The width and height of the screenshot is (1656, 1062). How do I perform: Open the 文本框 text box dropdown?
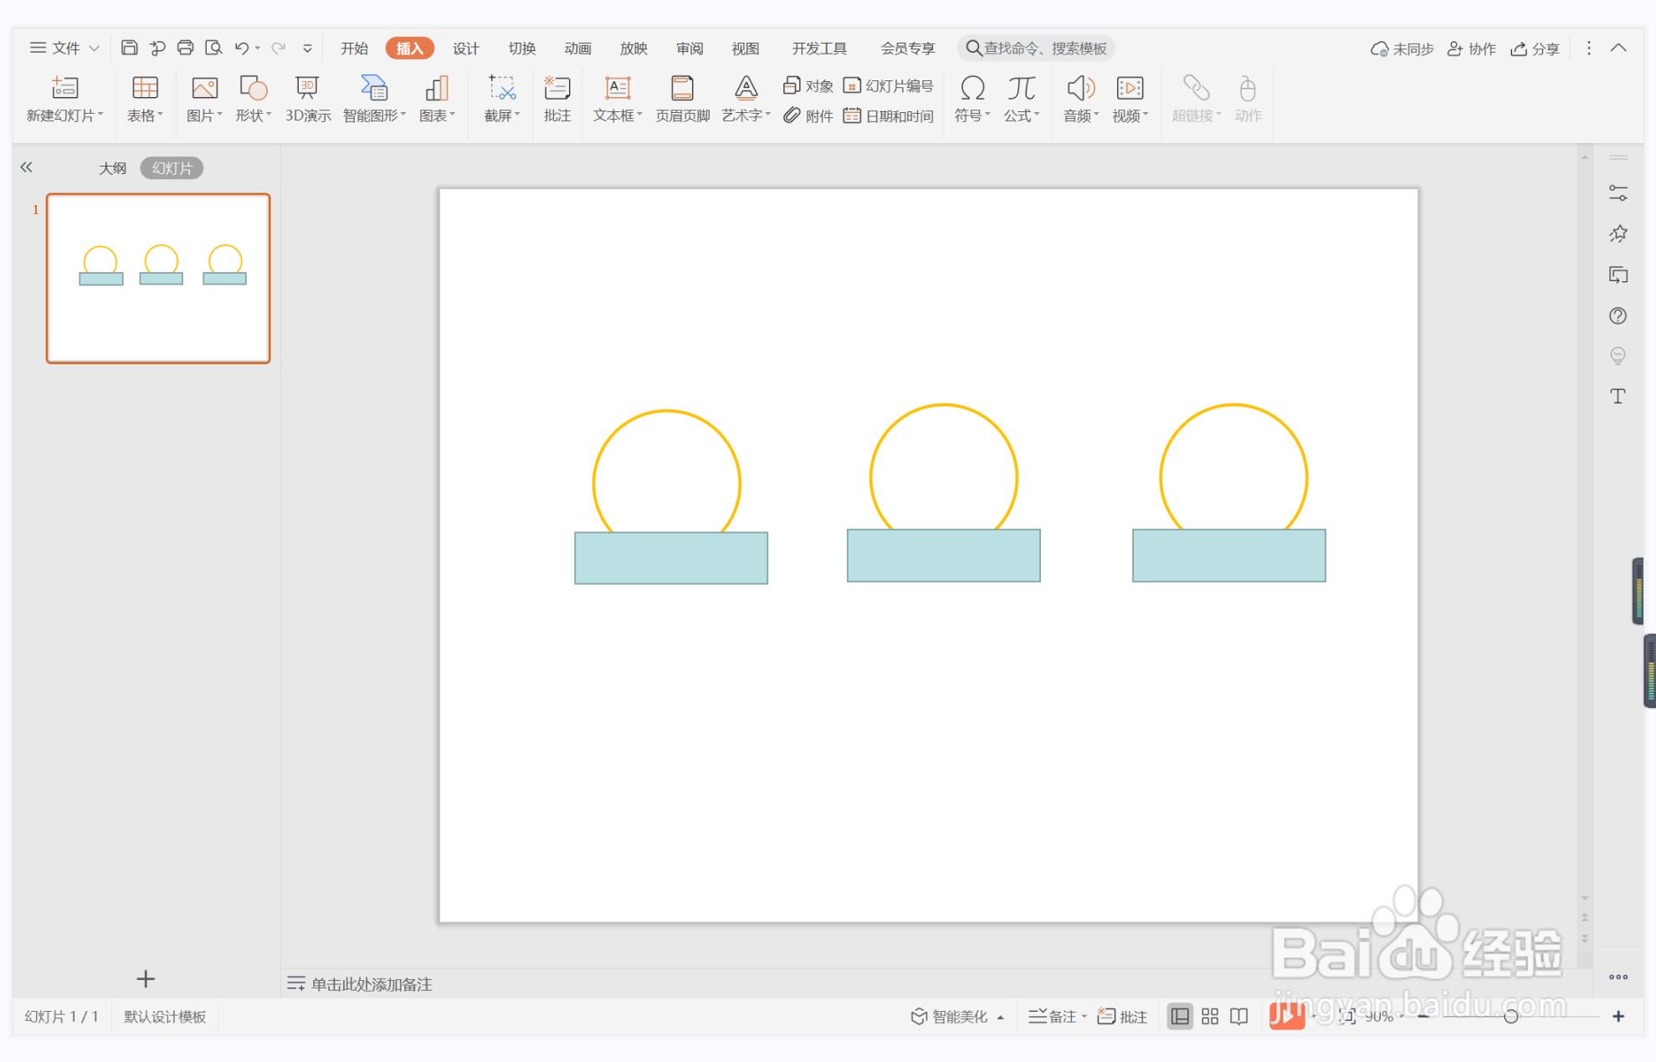point(618,115)
